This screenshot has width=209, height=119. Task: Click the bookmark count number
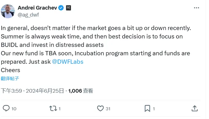(154, 109)
